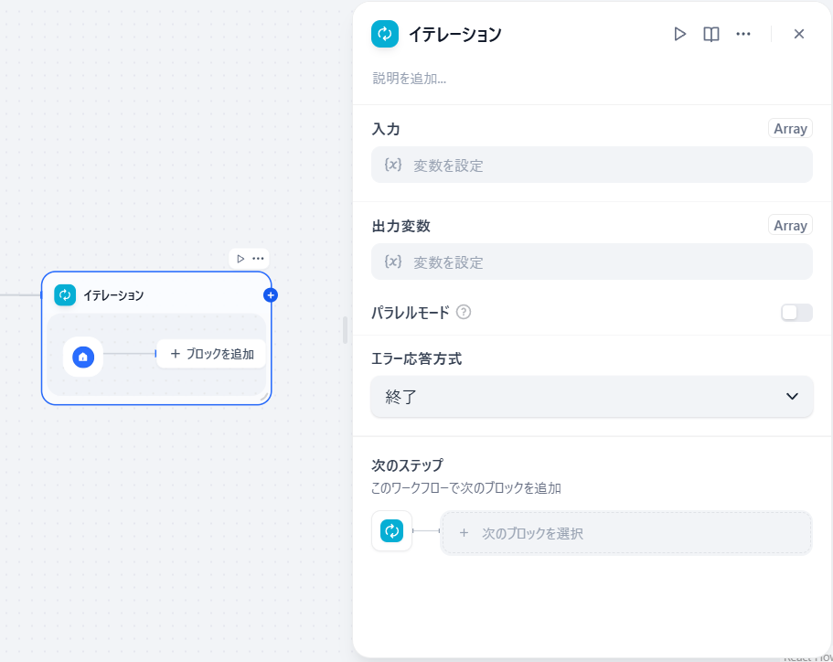The height and width of the screenshot is (662, 833).
Task: Click the イテレーション title in panel header
Action: click(454, 35)
